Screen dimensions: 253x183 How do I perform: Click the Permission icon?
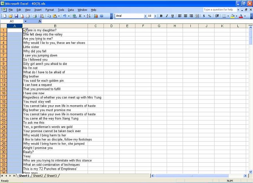22,16
